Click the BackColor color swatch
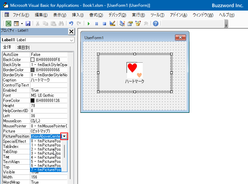Image resolution: width=248 pixels, height=184 pixels. pyautogui.click(x=32, y=60)
